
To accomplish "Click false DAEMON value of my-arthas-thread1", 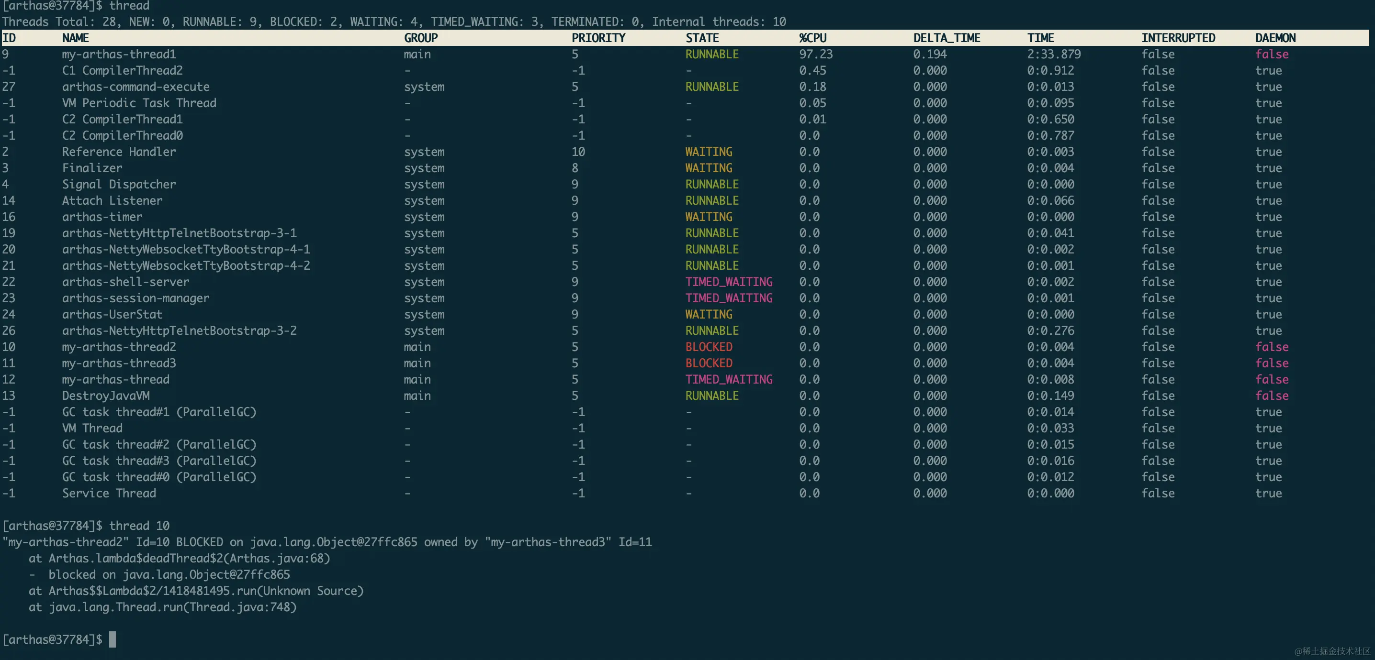I will tap(1272, 55).
